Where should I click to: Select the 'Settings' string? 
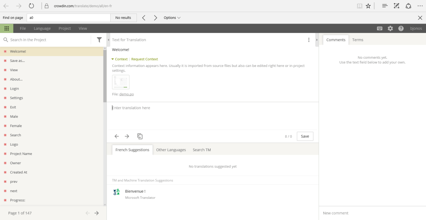click(x=52, y=98)
